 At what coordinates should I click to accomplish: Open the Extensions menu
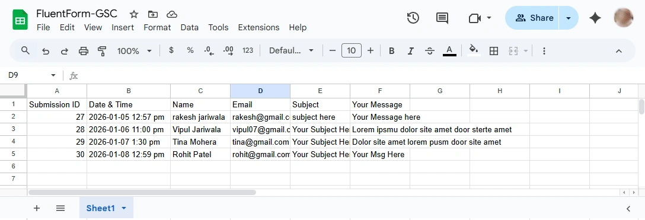click(258, 27)
